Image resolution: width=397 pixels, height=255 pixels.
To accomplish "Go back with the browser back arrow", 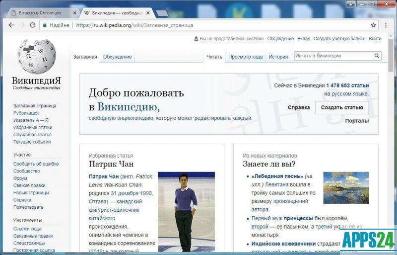I will click(11, 25).
